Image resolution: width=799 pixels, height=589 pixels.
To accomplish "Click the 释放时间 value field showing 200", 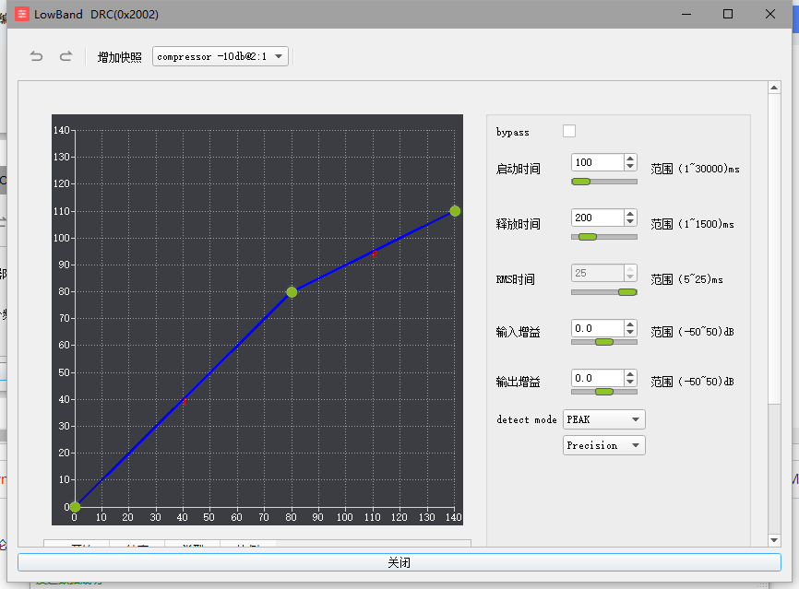I will (x=598, y=218).
